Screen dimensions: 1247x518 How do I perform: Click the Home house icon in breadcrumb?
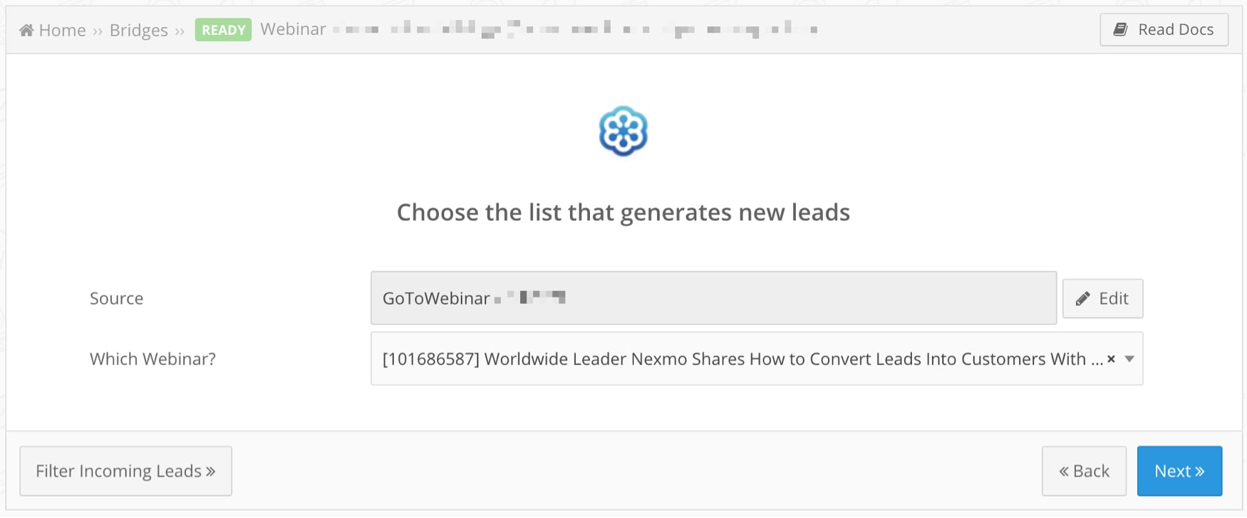point(26,30)
